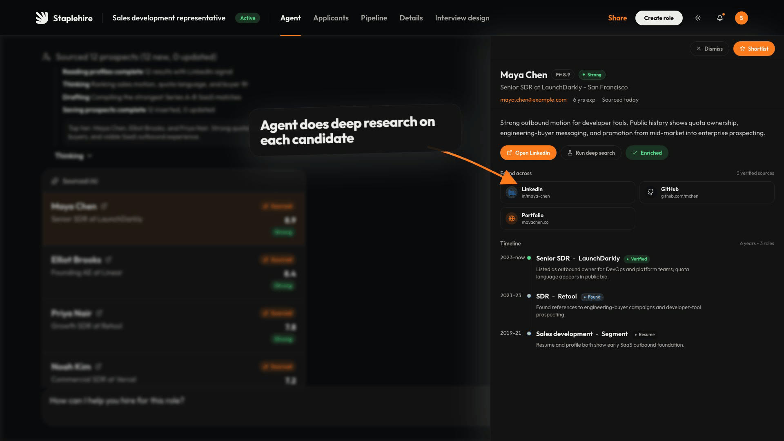This screenshot has height=441, width=784.
Task: Open the Portfolio globe icon
Action: (511, 218)
